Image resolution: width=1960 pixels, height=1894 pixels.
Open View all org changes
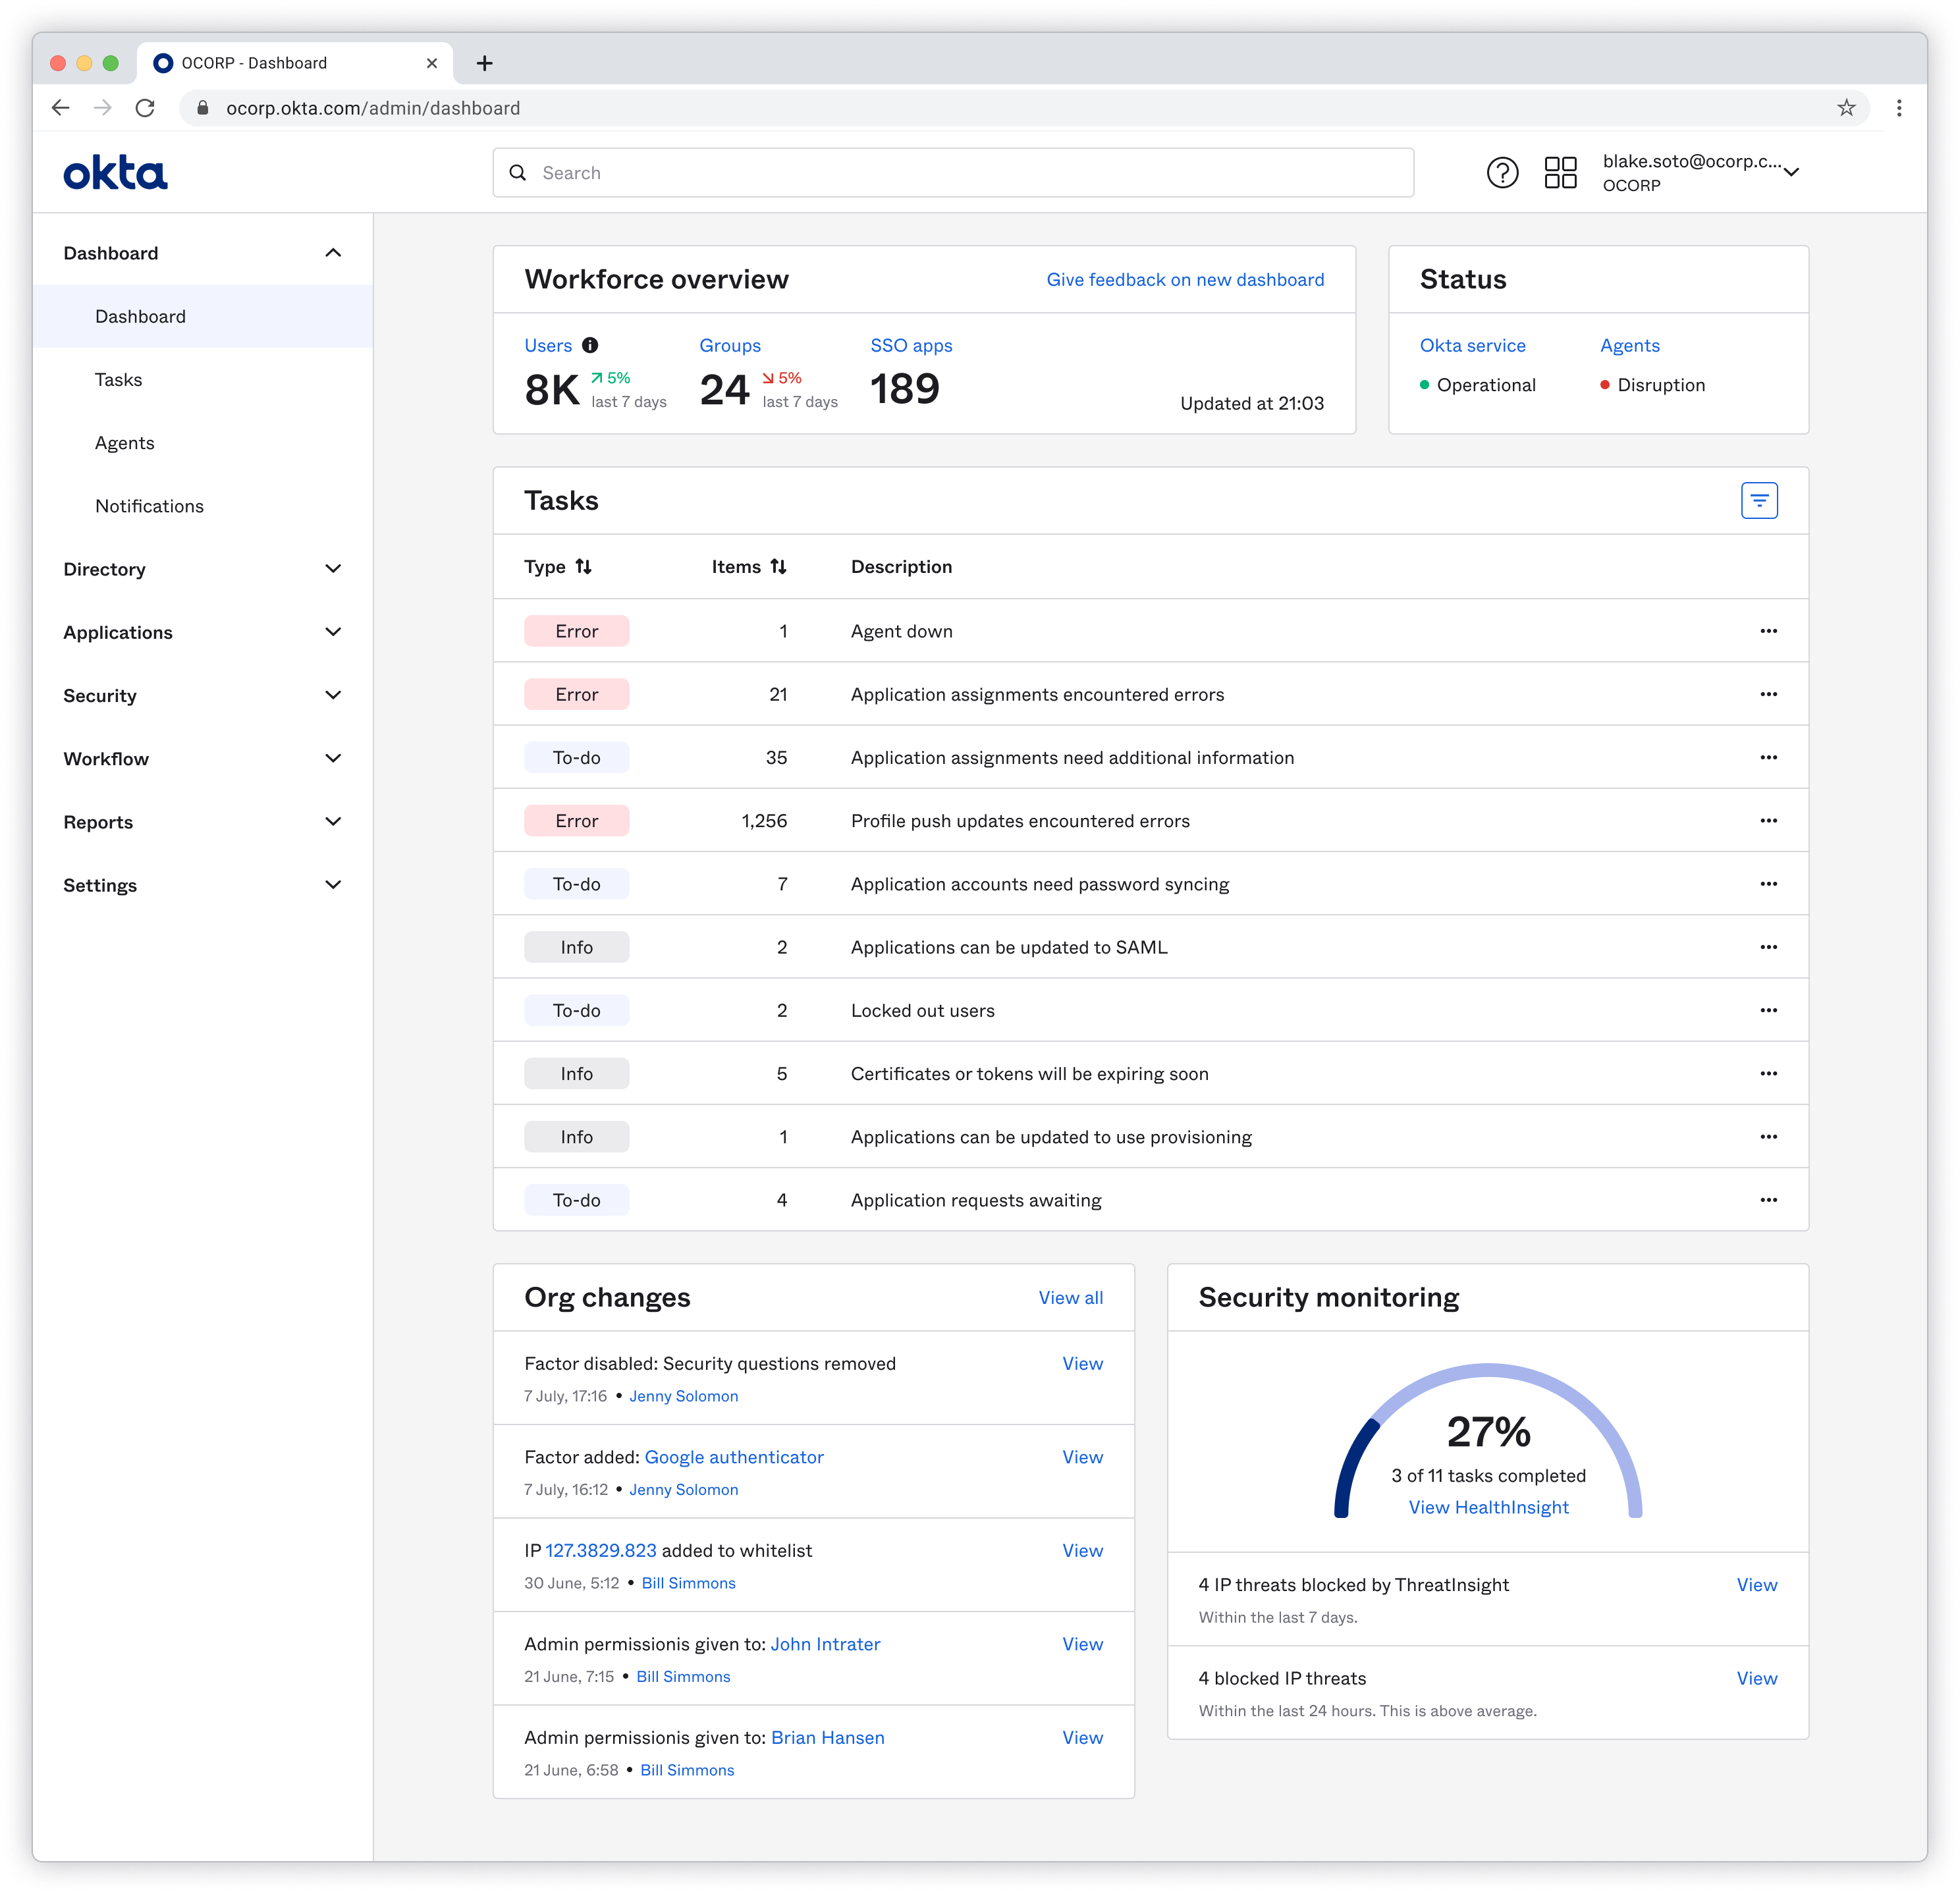pos(1070,1297)
